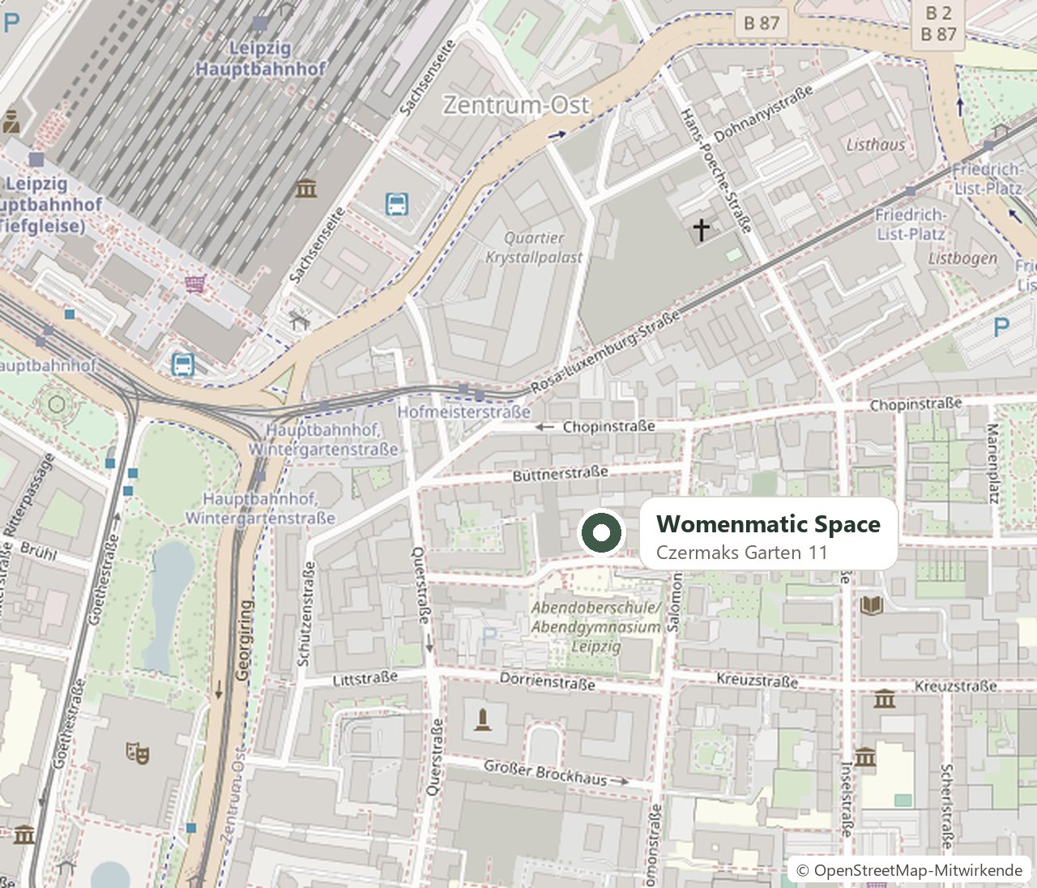Click the B 2 B 87 road shield
The image size is (1037, 888).
click(x=939, y=23)
